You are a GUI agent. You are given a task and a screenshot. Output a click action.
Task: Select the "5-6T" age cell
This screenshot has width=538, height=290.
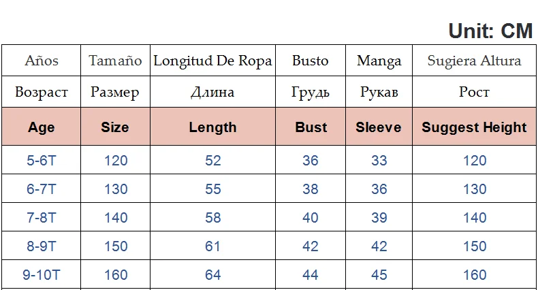(x=42, y=161)
